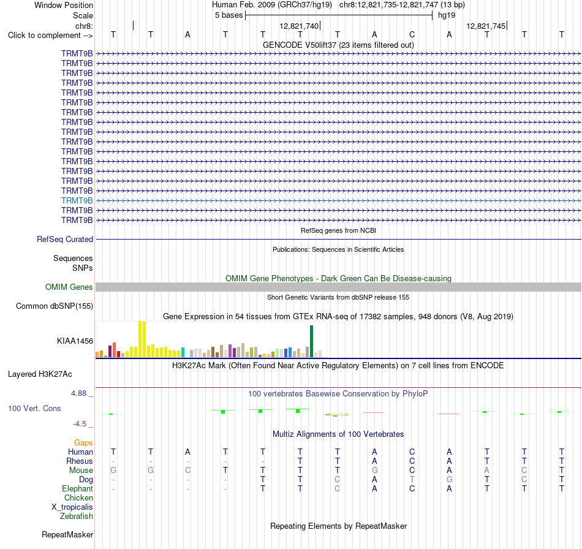Click the Scale label
The height and width of the screenshot is (549, 582).
tap(83, 15)
